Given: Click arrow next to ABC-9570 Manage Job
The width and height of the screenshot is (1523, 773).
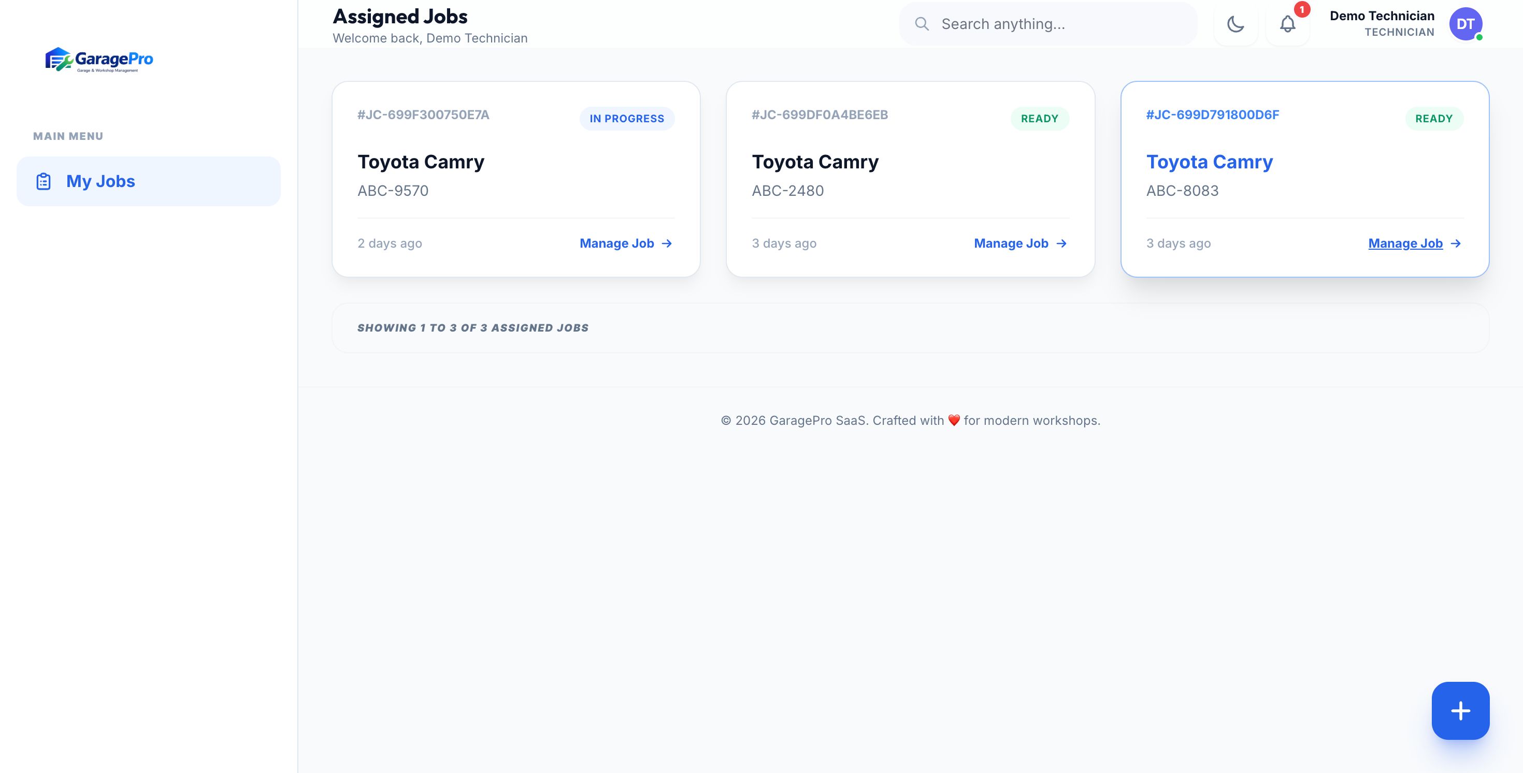Looking at the screenshot, I should click(x=667, y=244).
